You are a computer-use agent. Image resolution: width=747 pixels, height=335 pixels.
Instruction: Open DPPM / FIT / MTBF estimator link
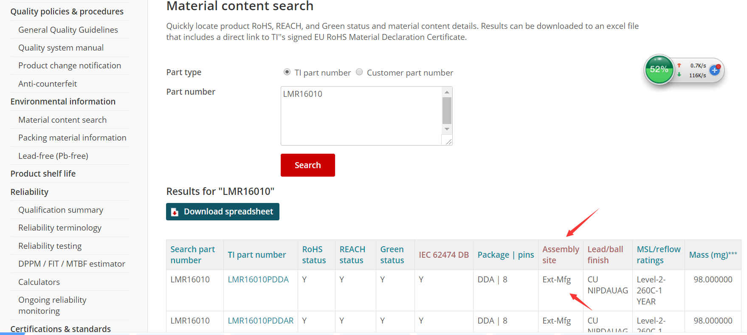point(72,264)
